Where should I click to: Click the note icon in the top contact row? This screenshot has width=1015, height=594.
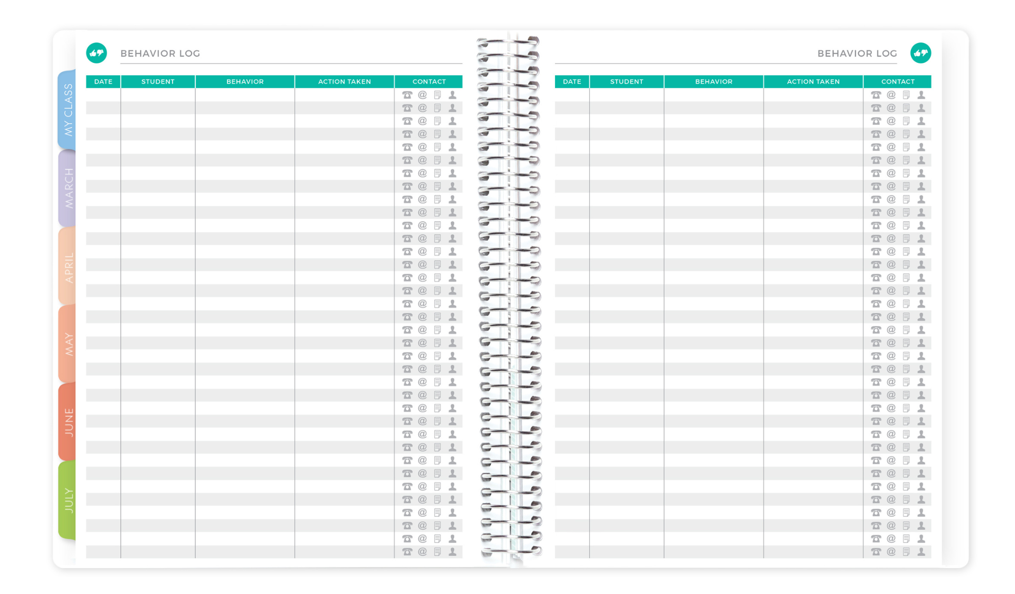tap(437, 95)
